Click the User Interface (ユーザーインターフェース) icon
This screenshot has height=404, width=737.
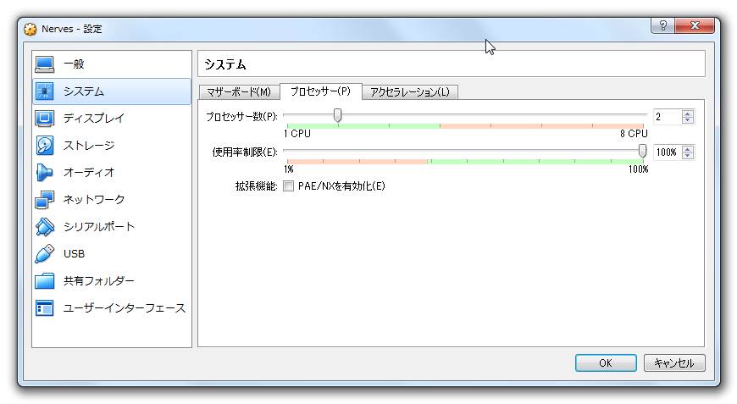coord(45,308)
